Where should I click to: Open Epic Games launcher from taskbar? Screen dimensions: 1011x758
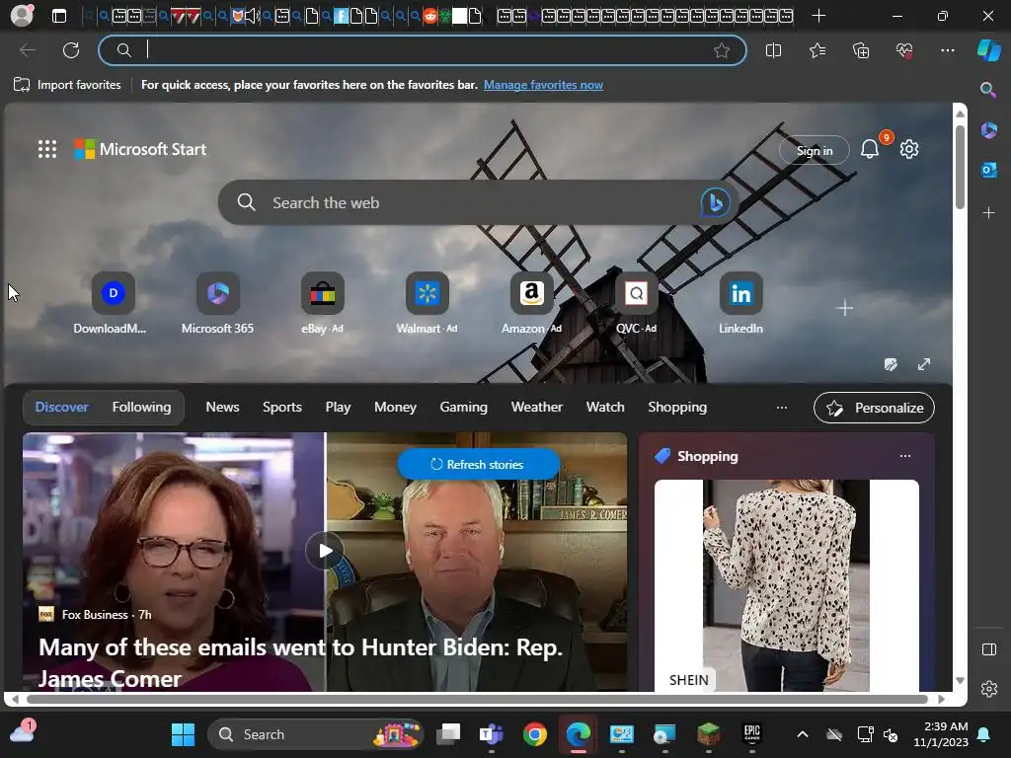click(751, 734)
